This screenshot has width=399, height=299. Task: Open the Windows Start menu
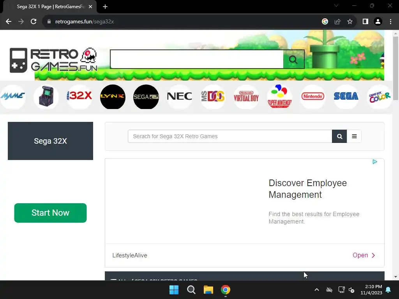(x=174, y=290)
